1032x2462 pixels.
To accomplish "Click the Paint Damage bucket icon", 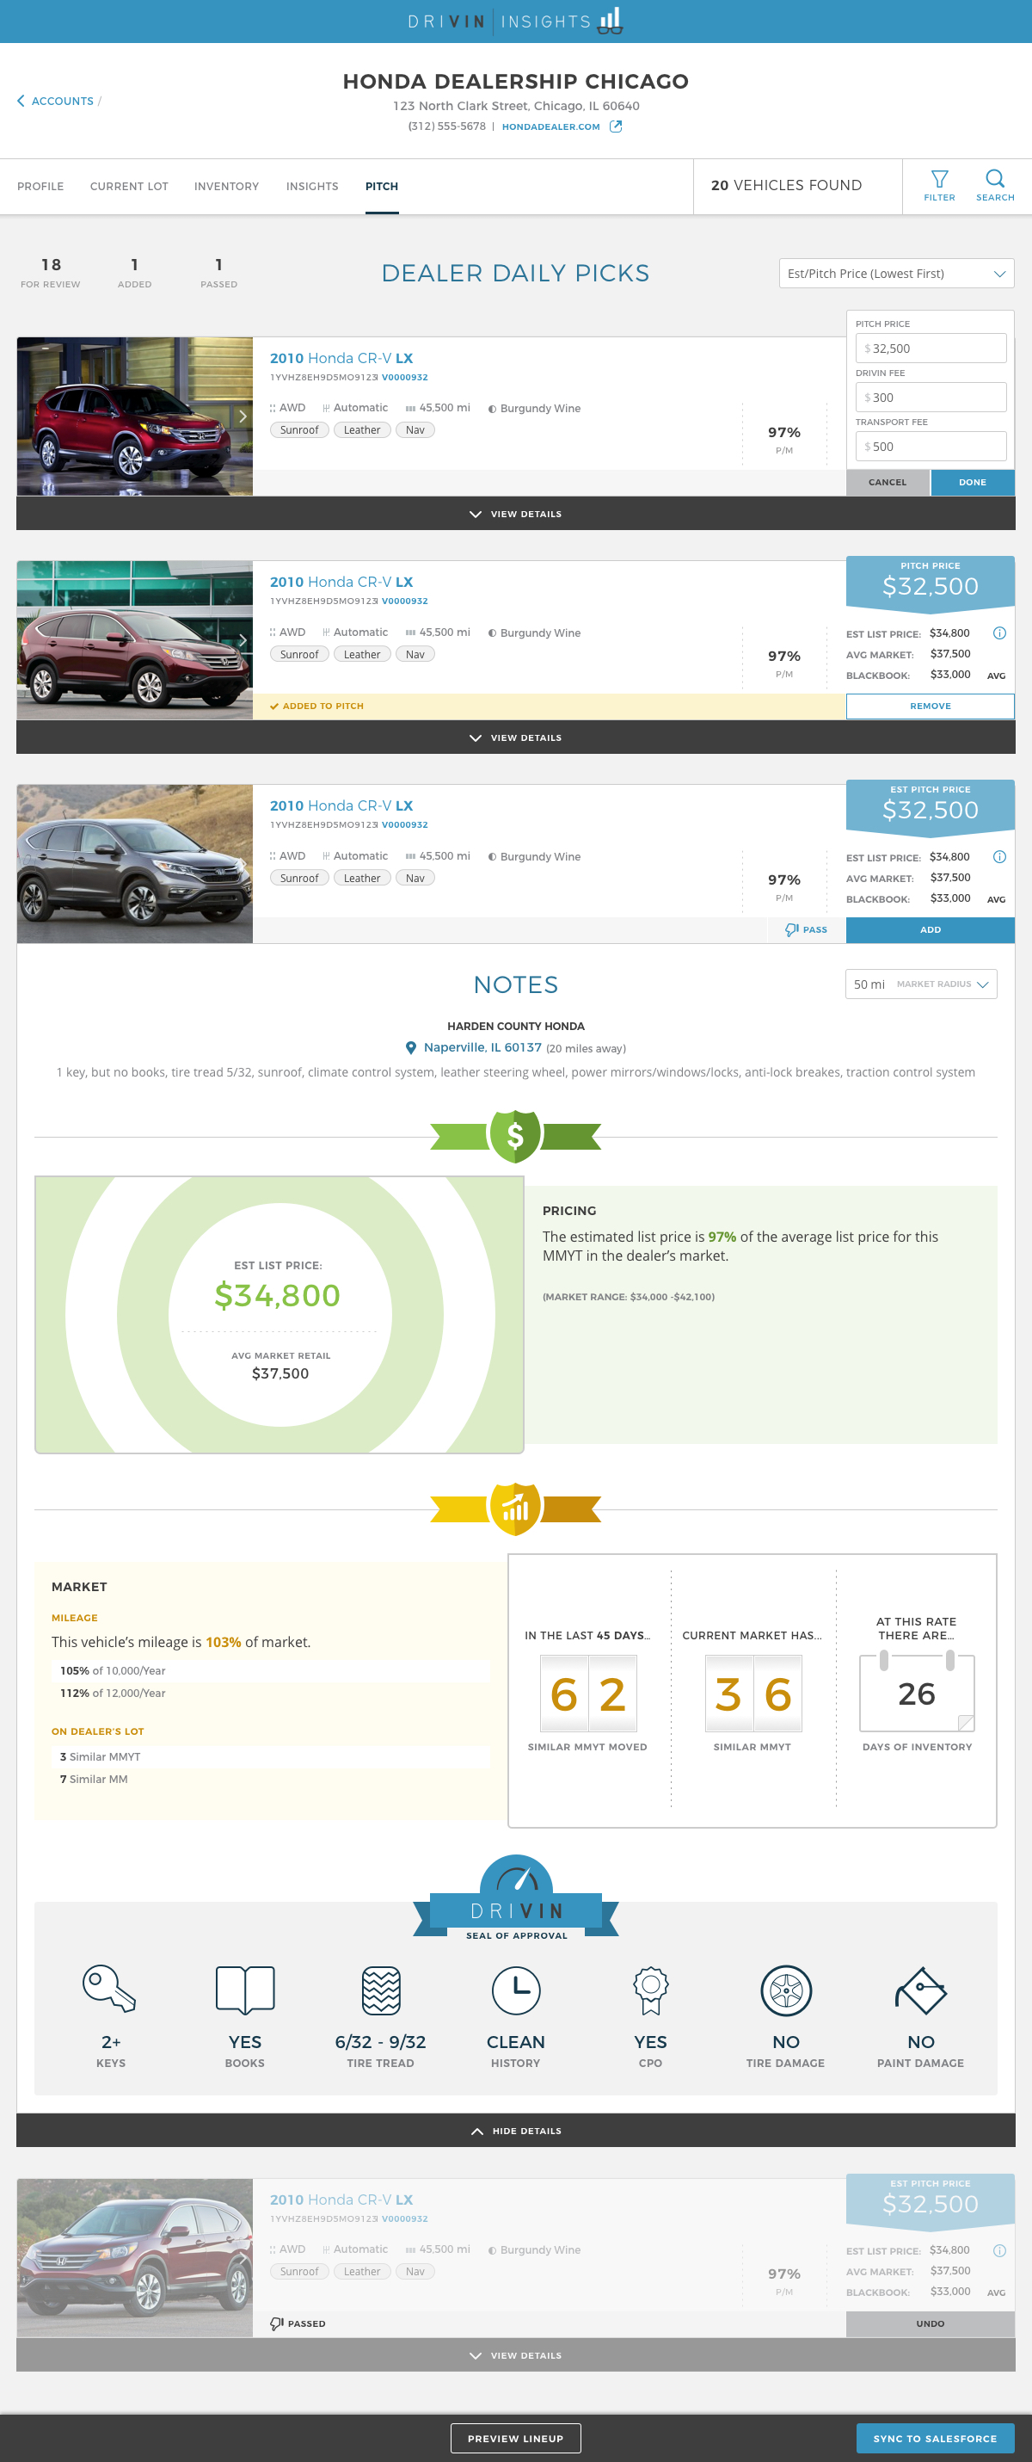I will [x=920, y=1990].
